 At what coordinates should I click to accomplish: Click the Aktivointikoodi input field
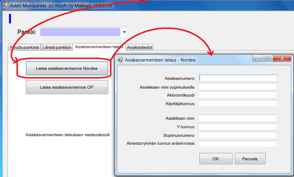pyautogui.click(x=238, y=95)
